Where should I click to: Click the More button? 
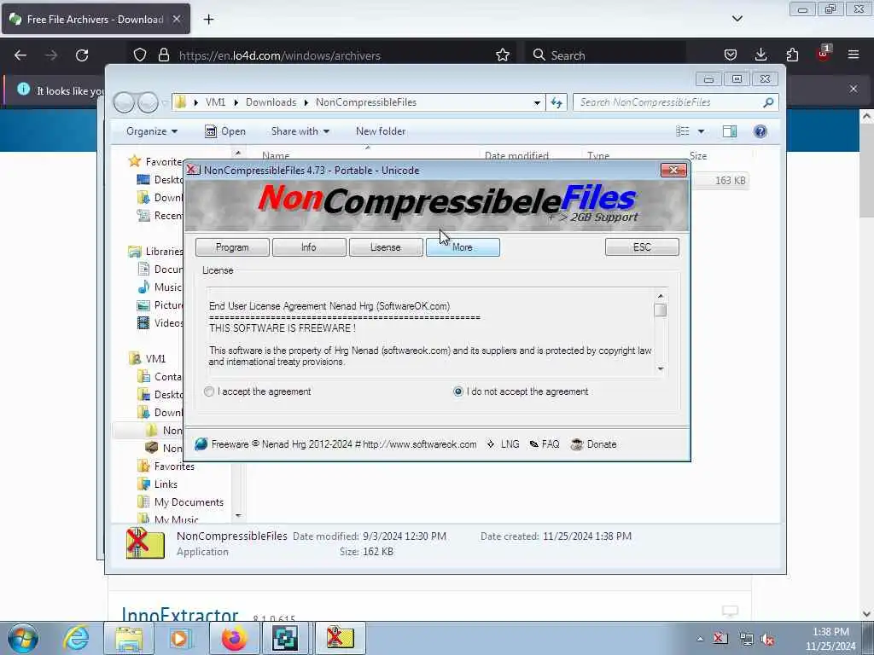[x=463, y=247]
